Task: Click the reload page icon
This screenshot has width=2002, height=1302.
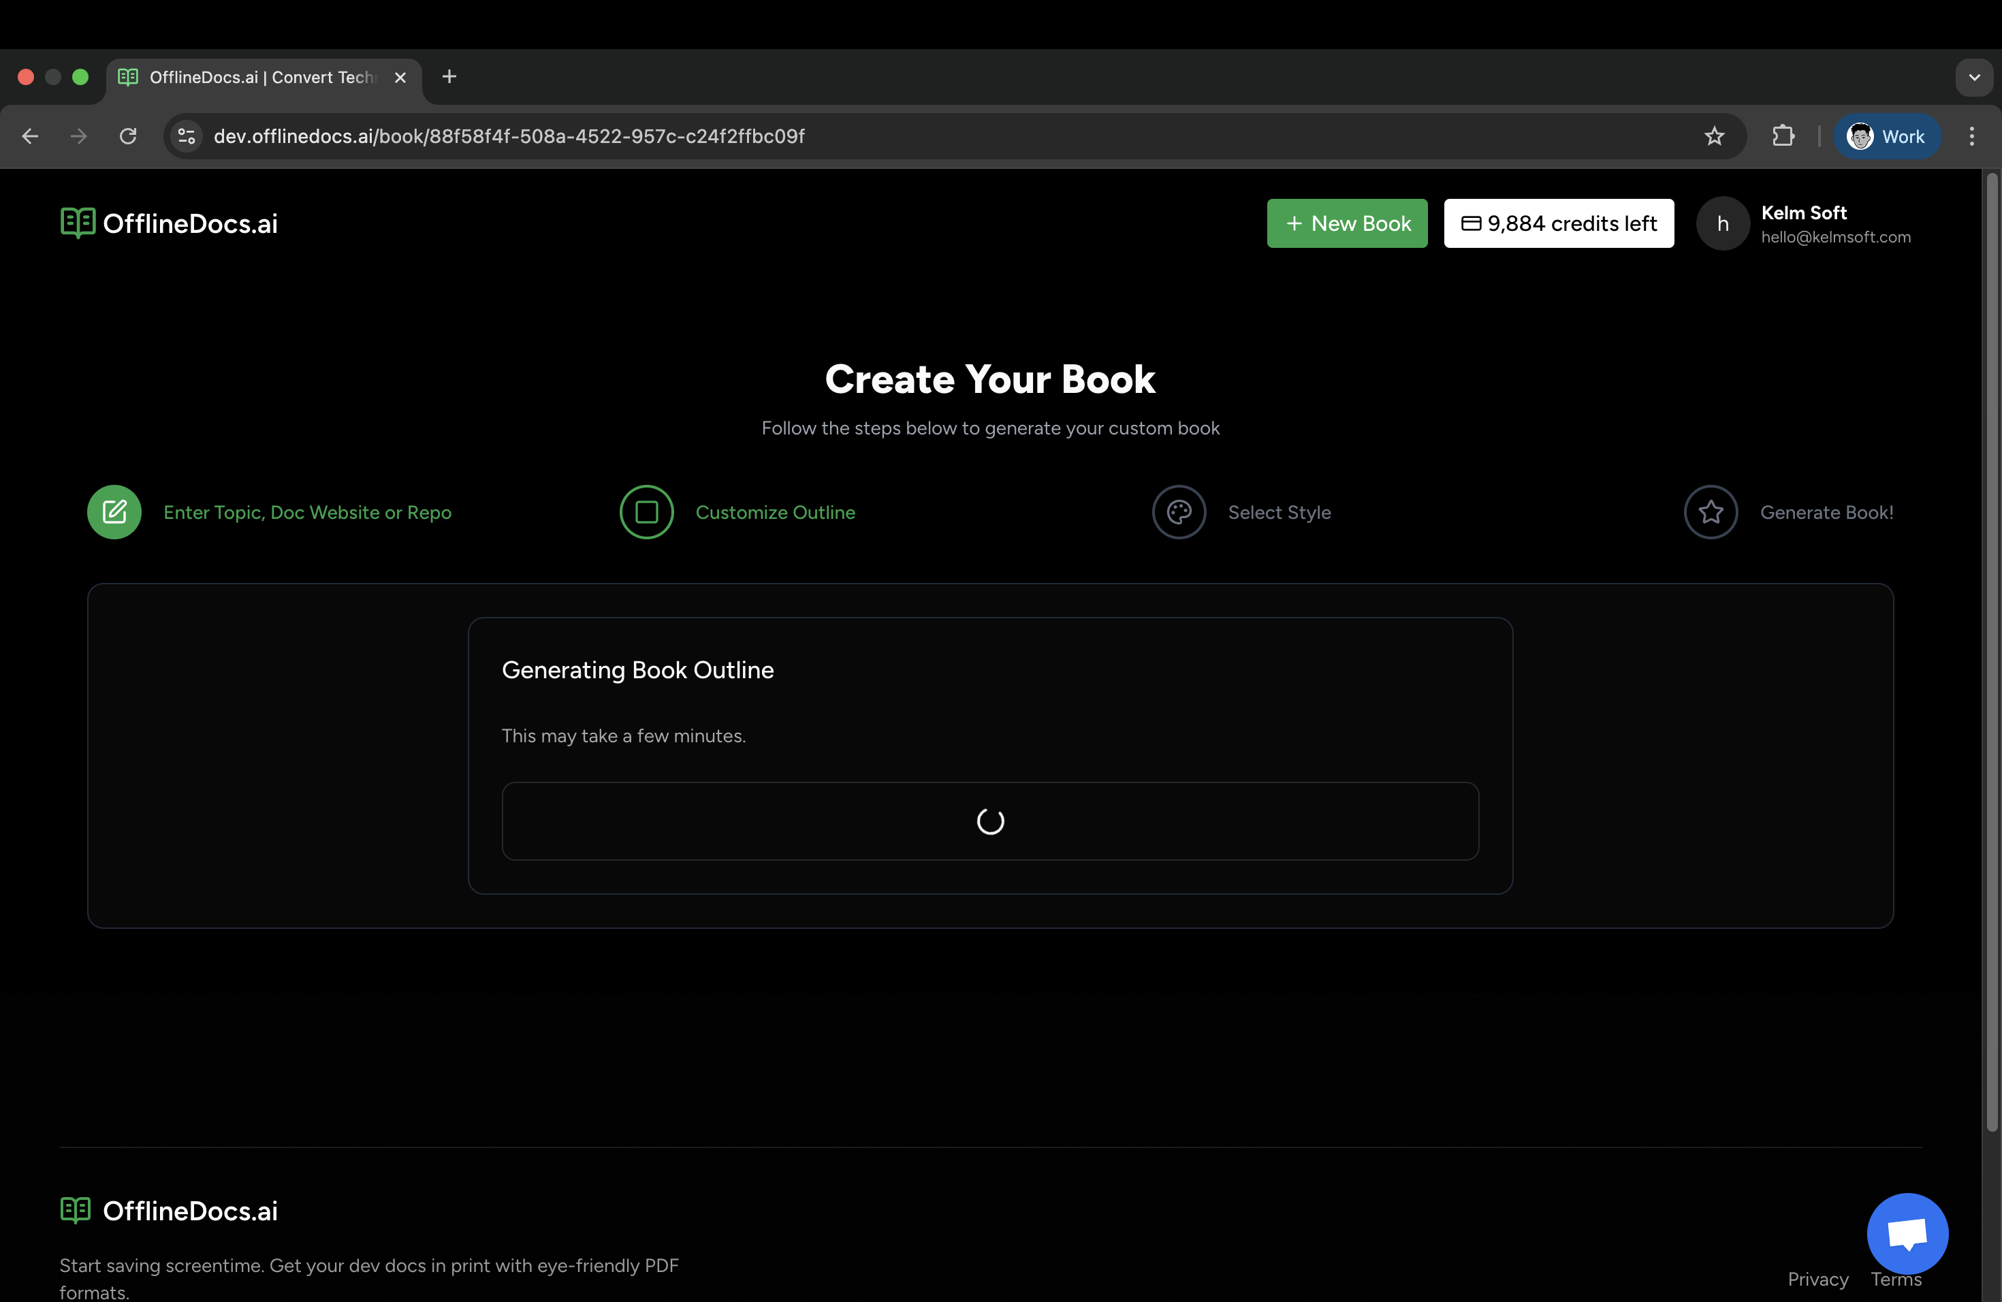Action: click(x=128, y=136)
